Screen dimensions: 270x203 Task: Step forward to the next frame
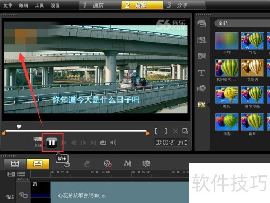(84, 143)
